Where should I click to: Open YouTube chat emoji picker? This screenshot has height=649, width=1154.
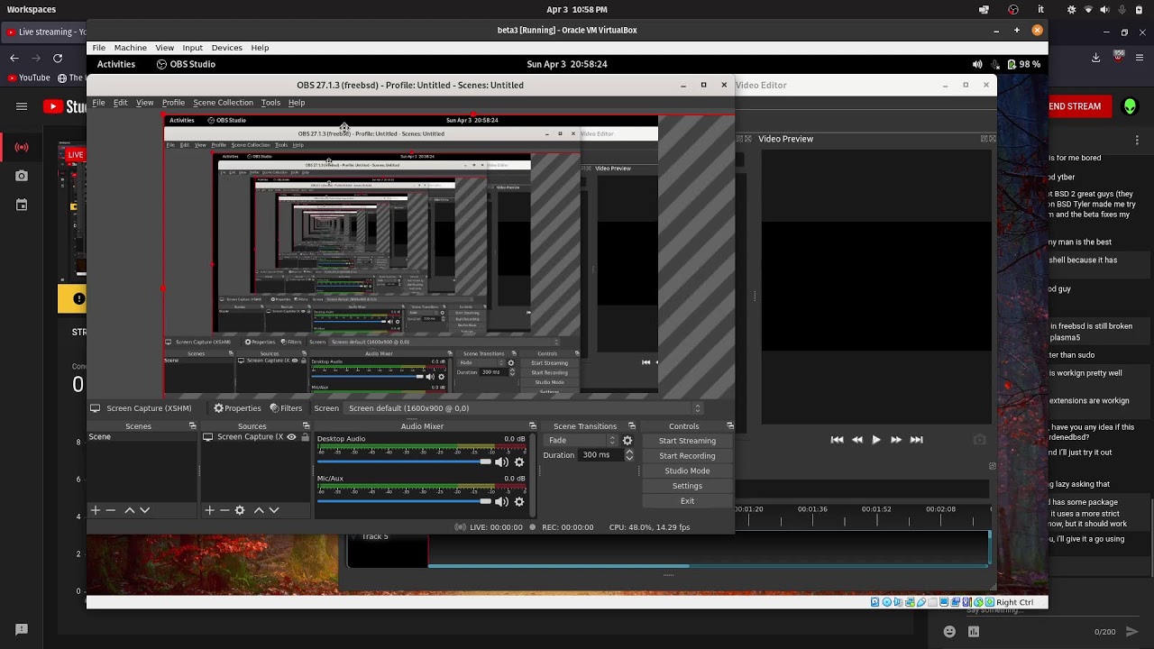click(x=949, y=632)
